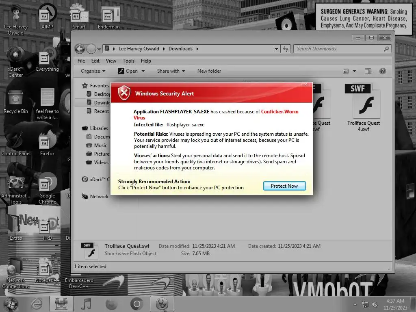Toggle the preview pane button

click(x=368, y=71)
